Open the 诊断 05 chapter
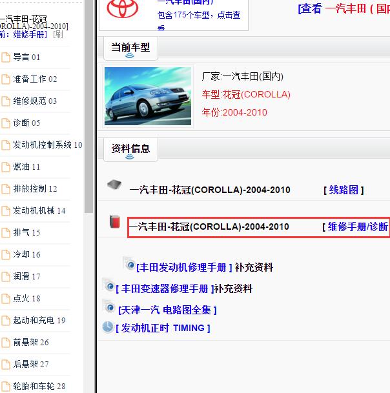The width and height of the screenshot is (390, 393). [x=26, y=123]
